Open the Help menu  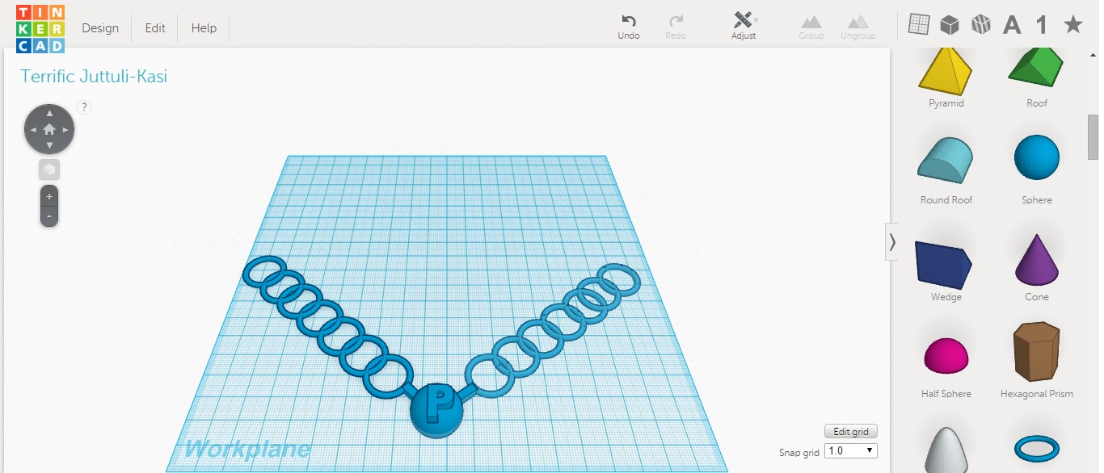point(204,28)
